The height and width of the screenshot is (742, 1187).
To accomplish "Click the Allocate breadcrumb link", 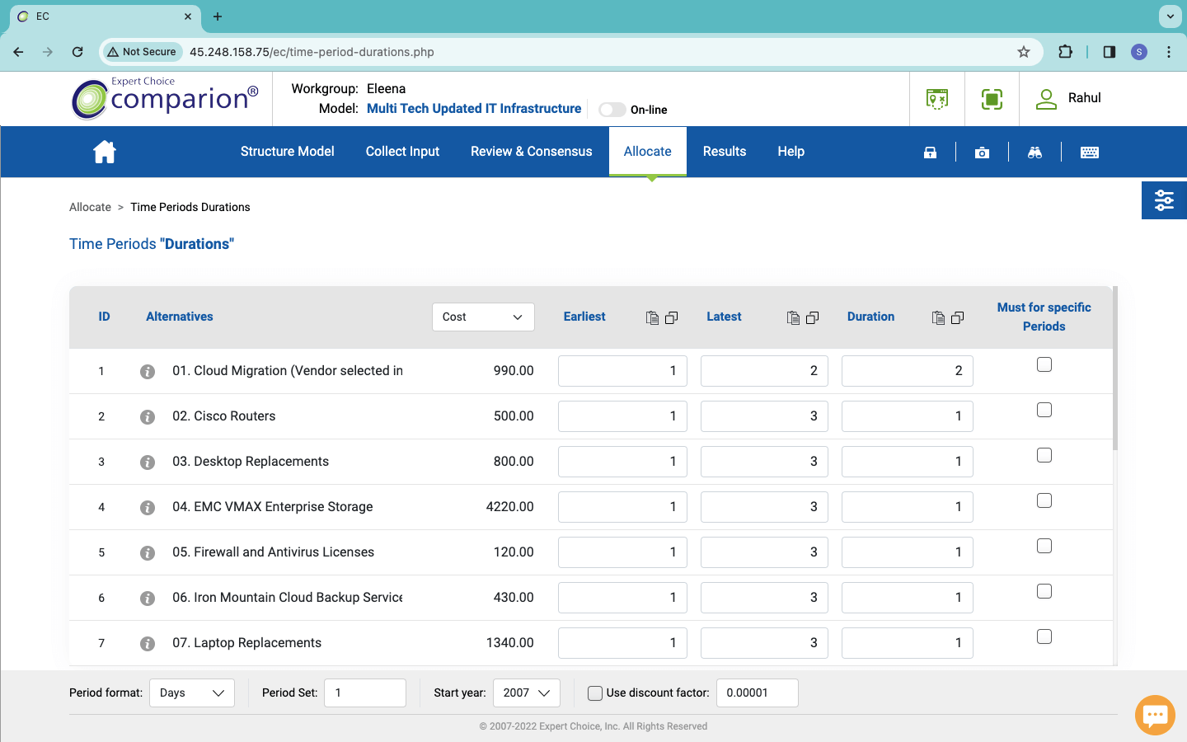I will [x=90, y=207].
